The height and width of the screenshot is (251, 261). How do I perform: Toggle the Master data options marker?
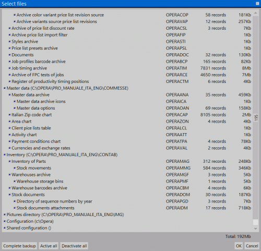point(15,108)
